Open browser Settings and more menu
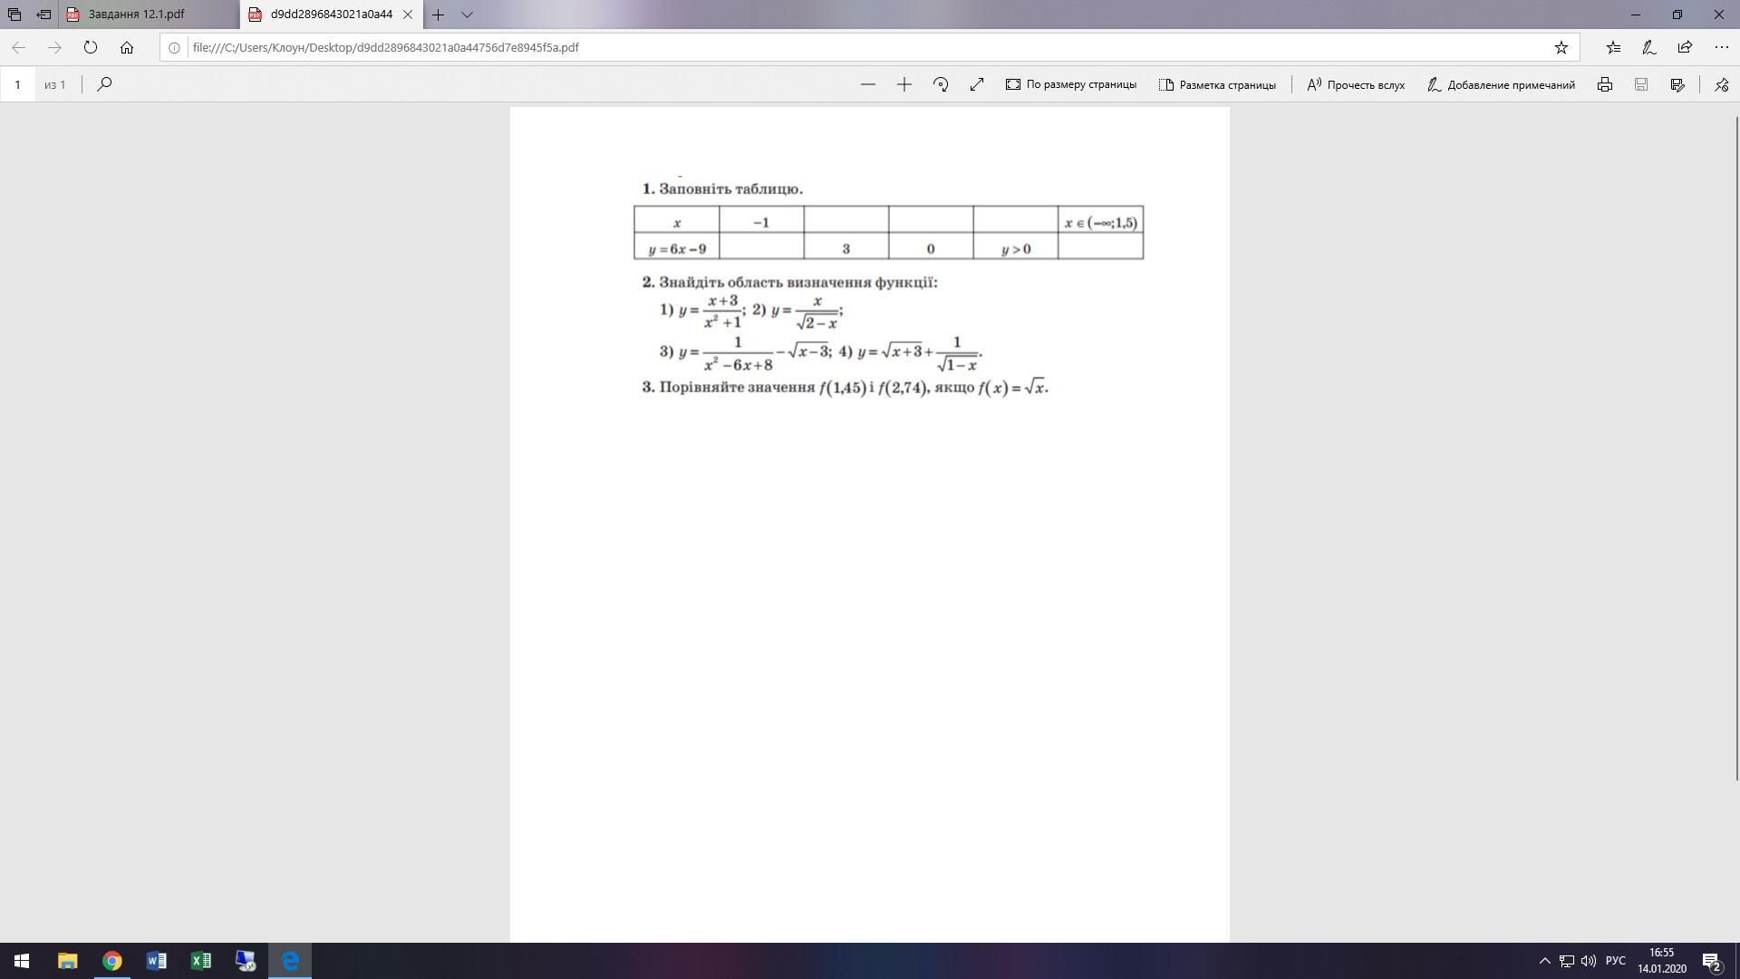 (x=1721, y=47)
